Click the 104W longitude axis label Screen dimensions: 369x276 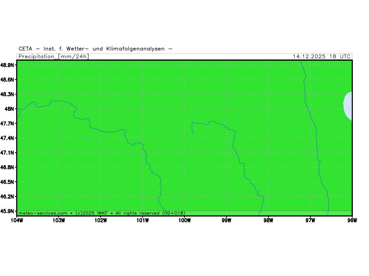[x=17, y=220]
